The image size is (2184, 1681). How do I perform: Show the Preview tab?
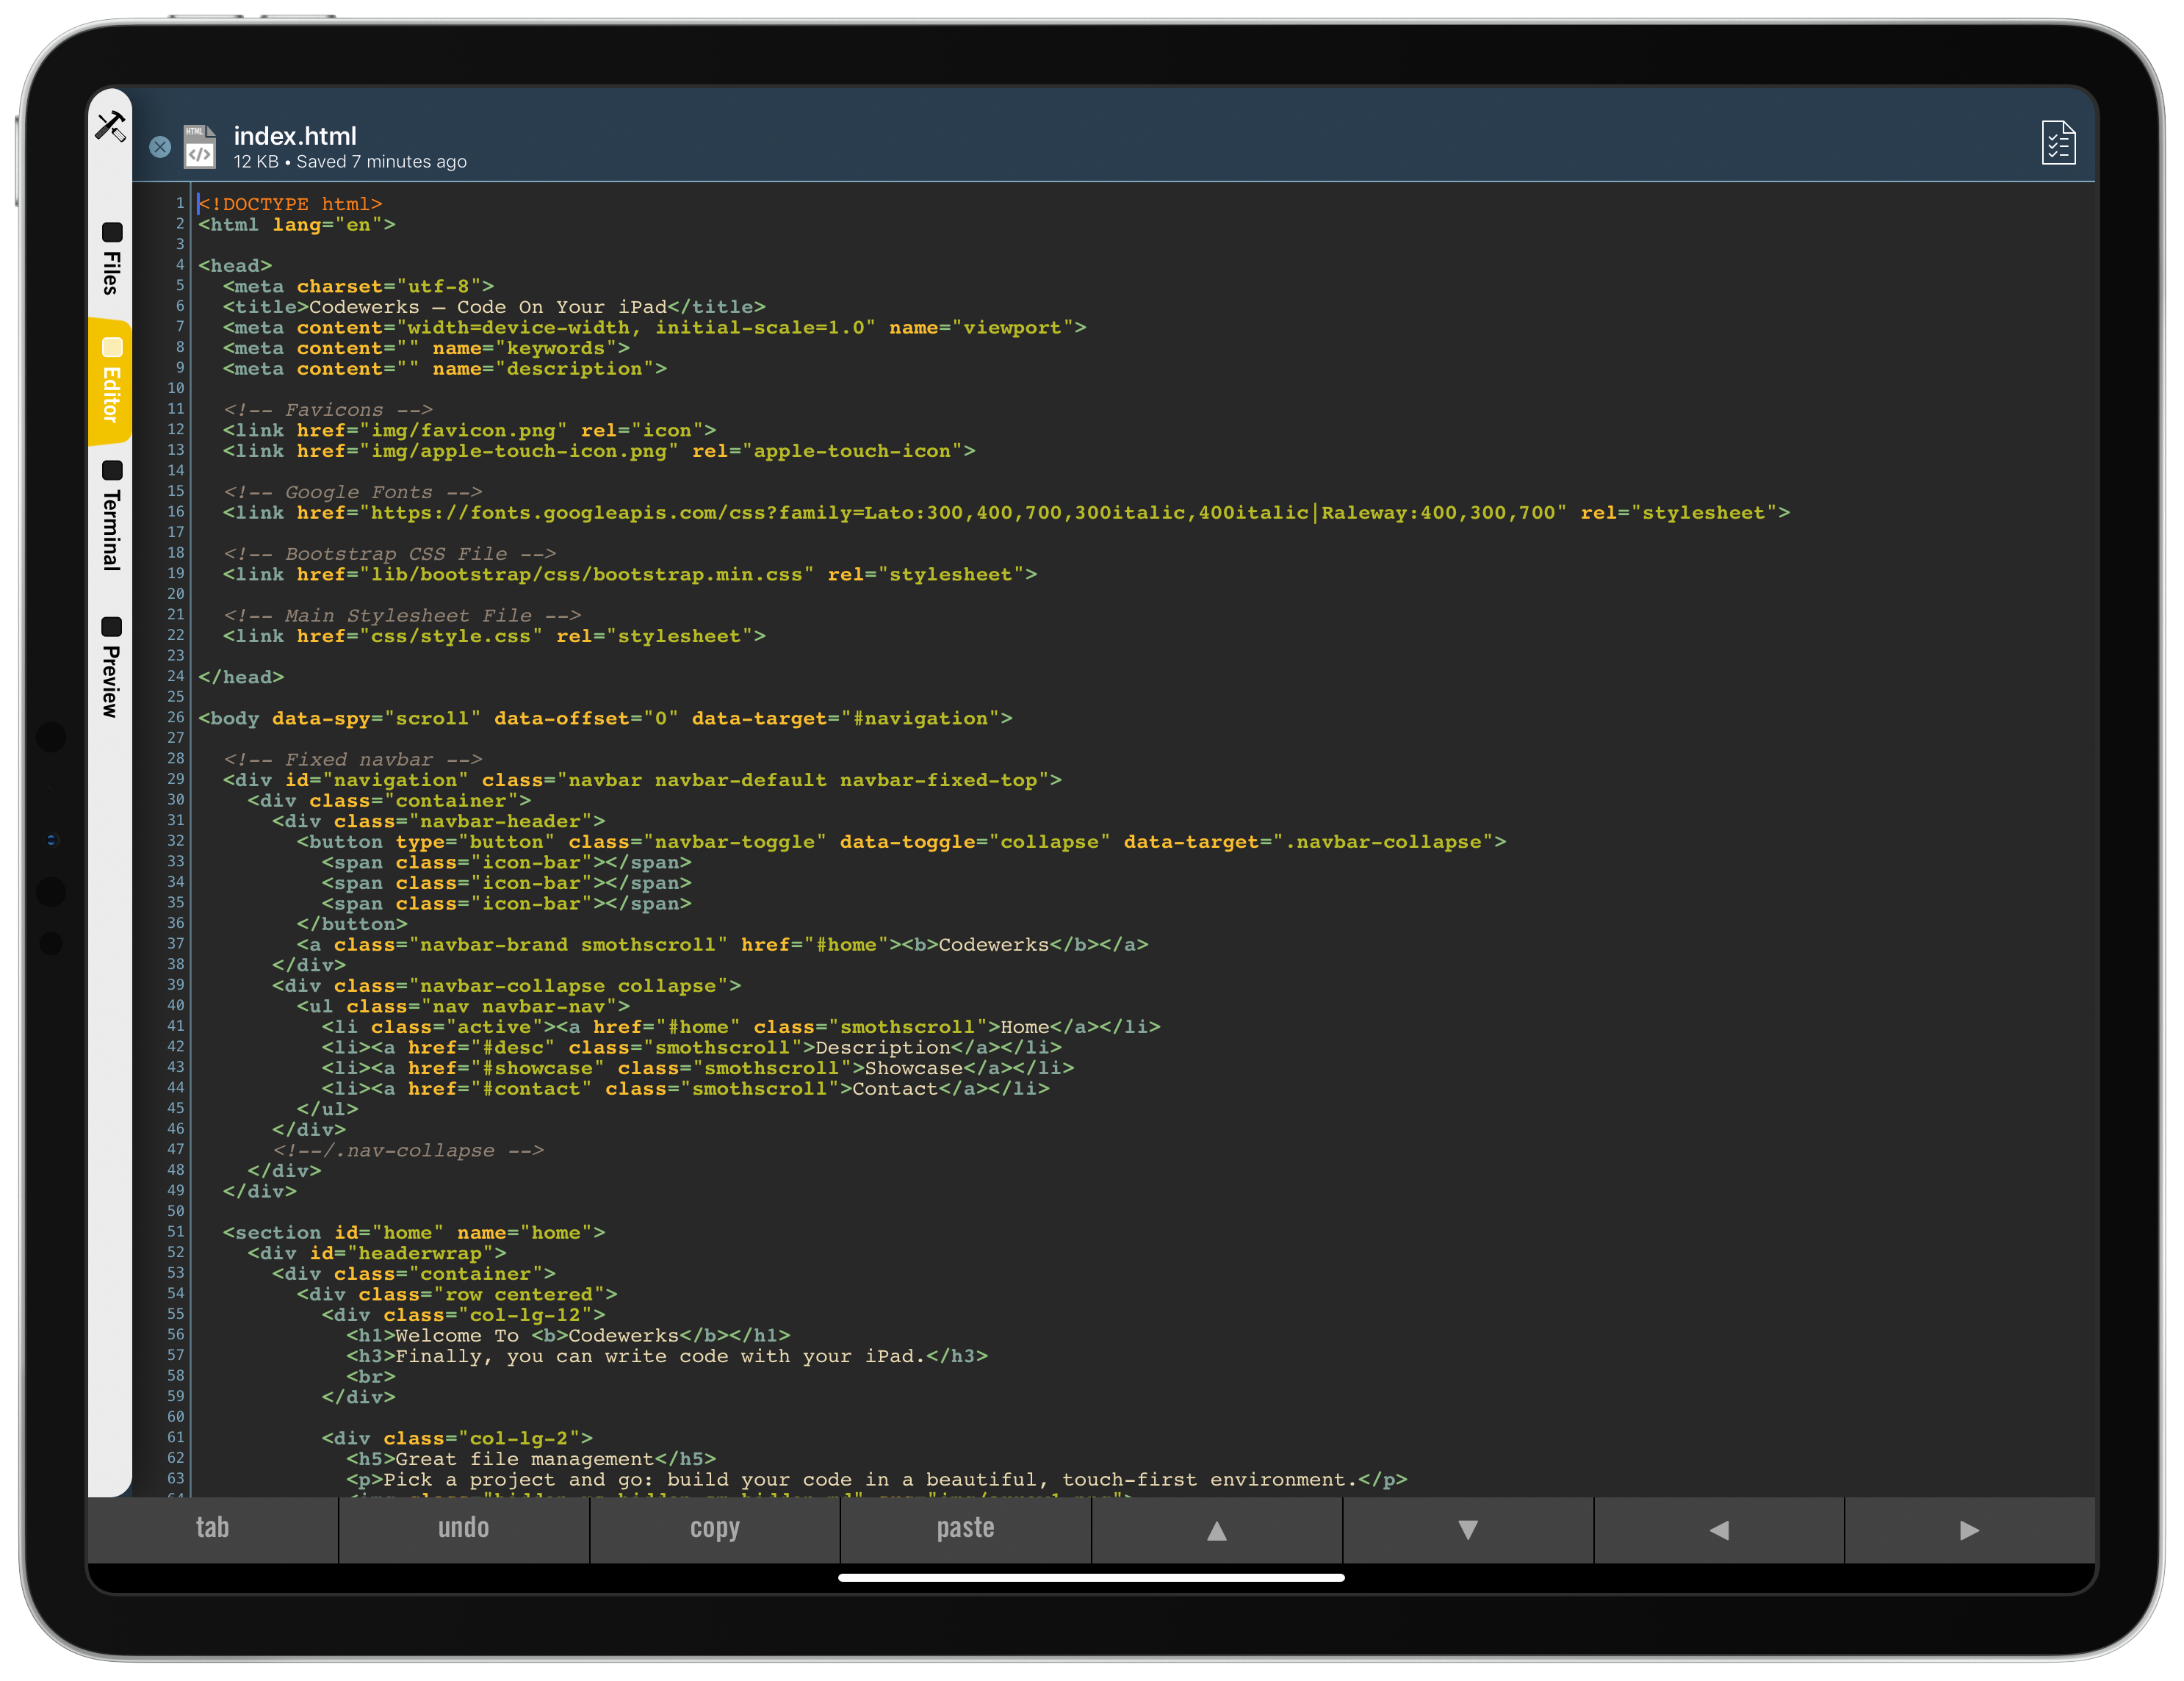(x=111, y=668)
